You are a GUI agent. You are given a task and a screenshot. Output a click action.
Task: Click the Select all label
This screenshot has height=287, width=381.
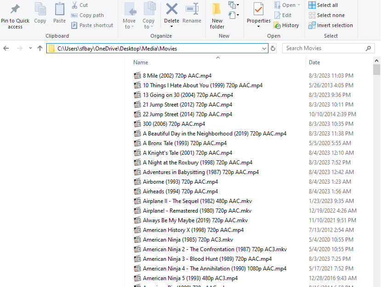pyautogui.click(x=327, y=5)
